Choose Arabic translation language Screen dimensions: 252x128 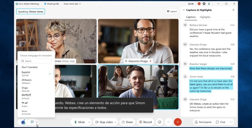36,104
